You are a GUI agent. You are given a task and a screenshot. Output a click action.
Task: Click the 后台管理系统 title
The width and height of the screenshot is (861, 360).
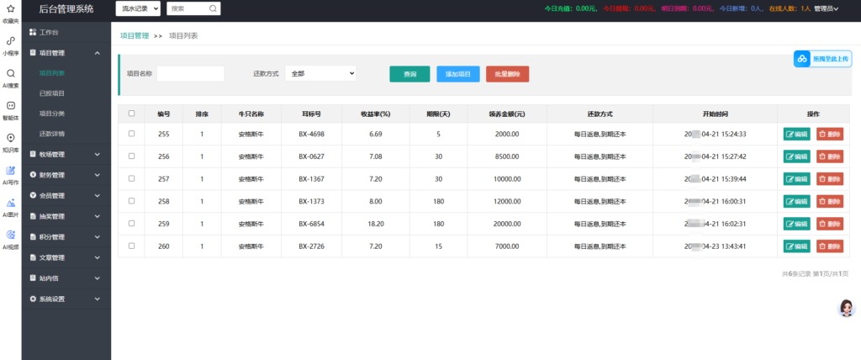(66, 8)
